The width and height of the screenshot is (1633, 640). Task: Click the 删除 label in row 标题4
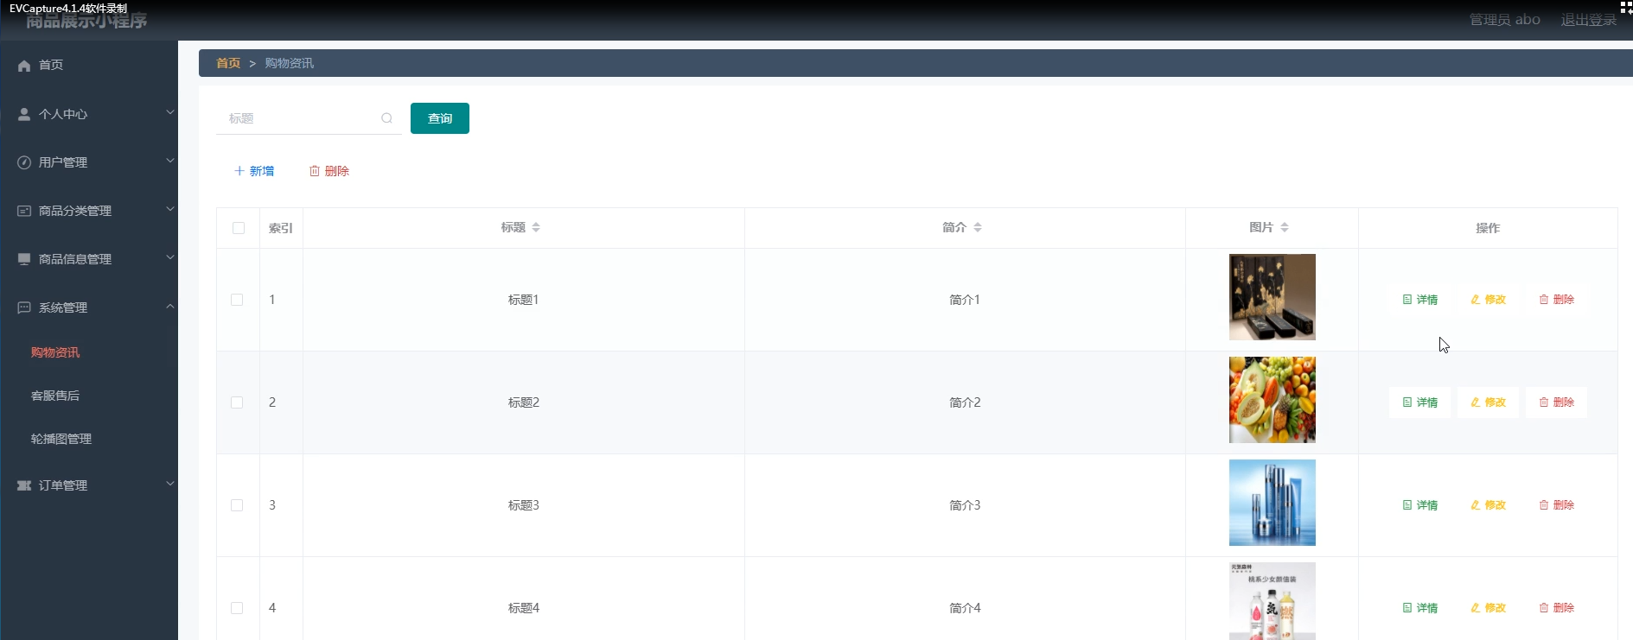pyautogui.click(x=1564, y=608)
